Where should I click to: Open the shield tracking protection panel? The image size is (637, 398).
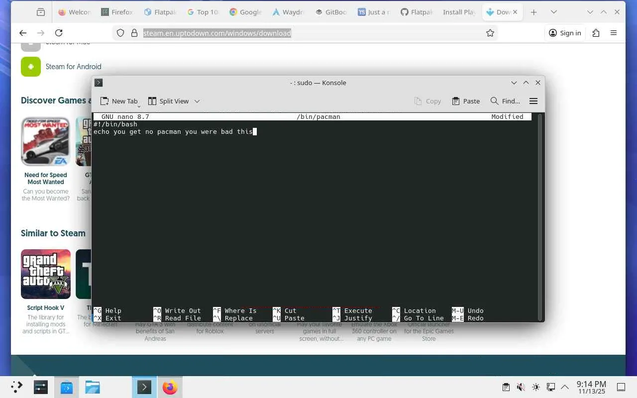(120, 33)
